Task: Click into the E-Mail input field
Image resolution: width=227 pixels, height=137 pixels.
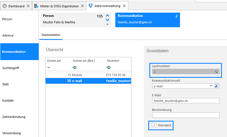Action: click(186, 101)
